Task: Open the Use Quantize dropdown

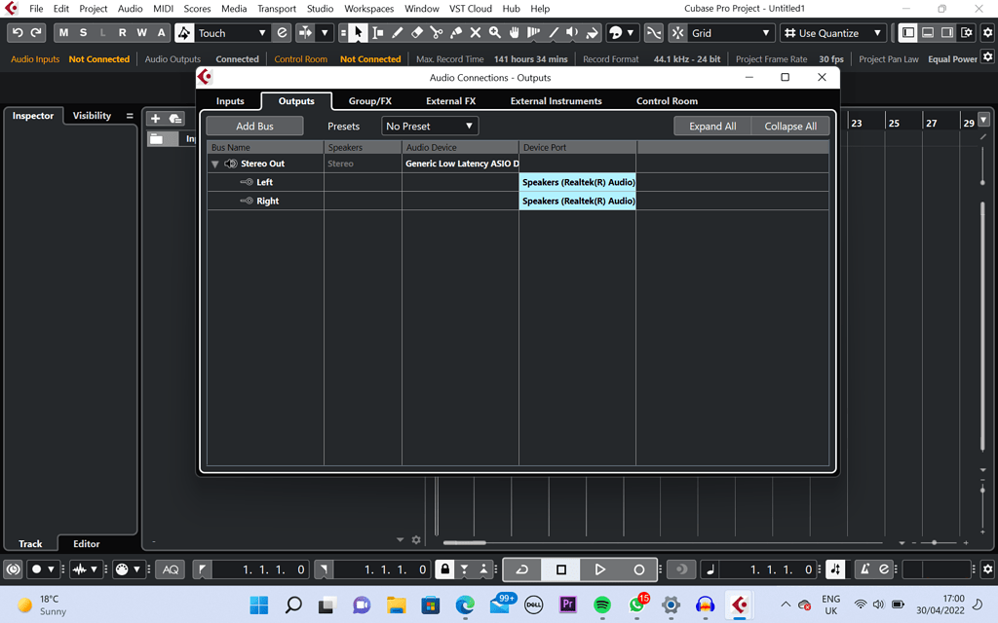Action: (833, 33)
